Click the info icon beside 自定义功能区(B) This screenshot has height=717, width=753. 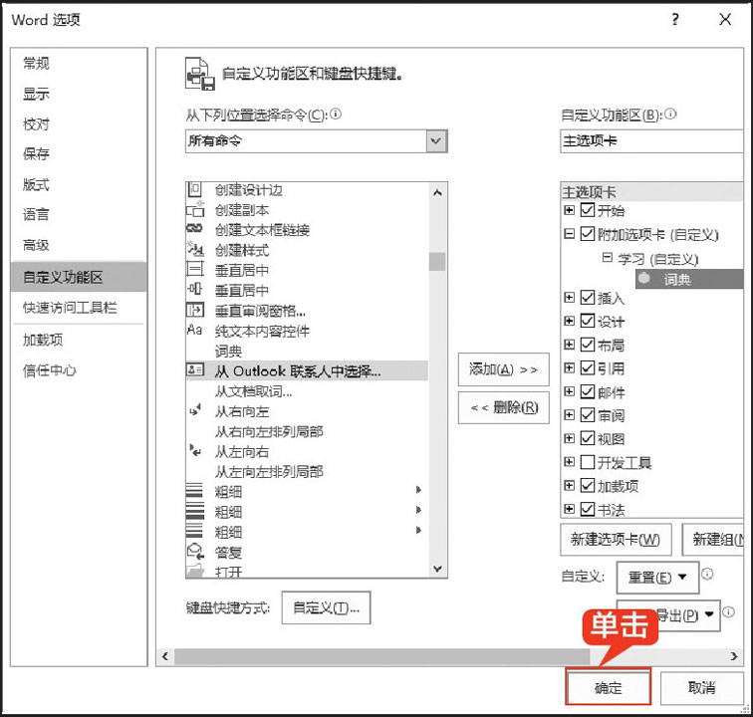(670, 114)
